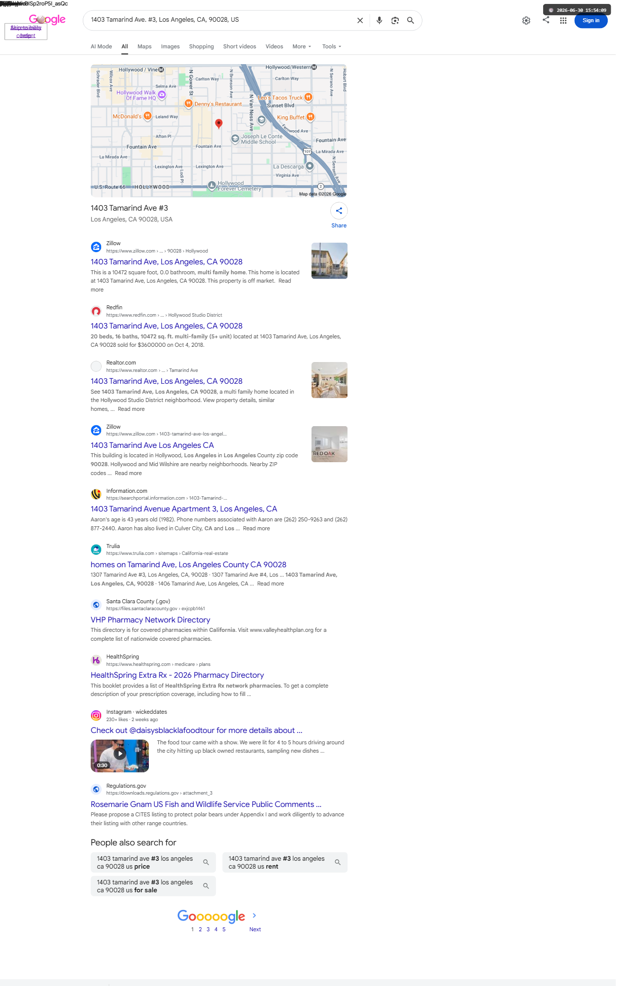Viewport: 623px width, 986px height.
Task: Switch to the Images tab
Action: coord(170,46)
